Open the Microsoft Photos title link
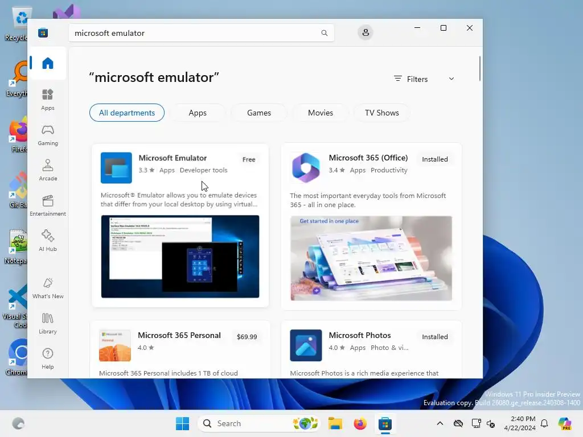 360,335
